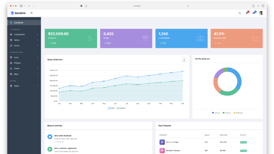Expand Components submenu chevron

(x=38, y=35)
